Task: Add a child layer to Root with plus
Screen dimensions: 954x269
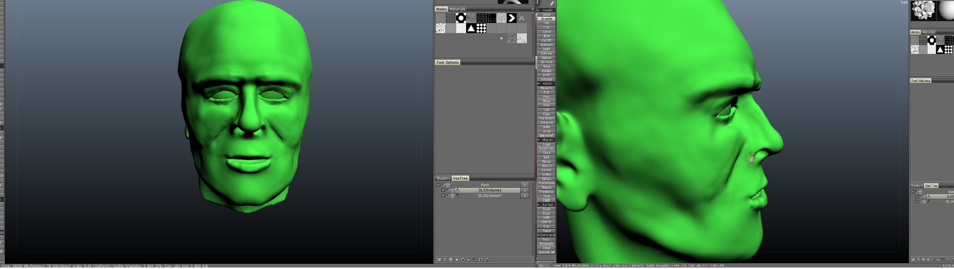Action: 524,185
